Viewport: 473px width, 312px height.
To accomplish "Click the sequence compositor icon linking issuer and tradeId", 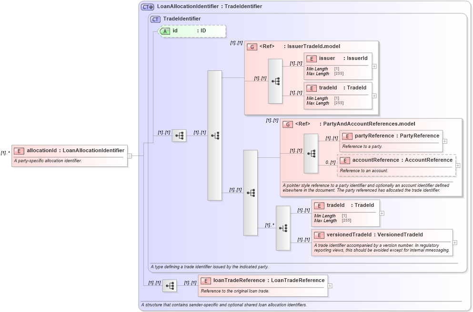I will 275,80.
